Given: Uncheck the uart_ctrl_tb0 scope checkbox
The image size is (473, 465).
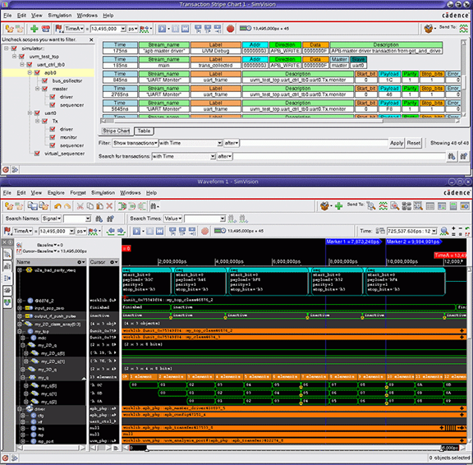Looking at the screenshot, I should (30, 65).
